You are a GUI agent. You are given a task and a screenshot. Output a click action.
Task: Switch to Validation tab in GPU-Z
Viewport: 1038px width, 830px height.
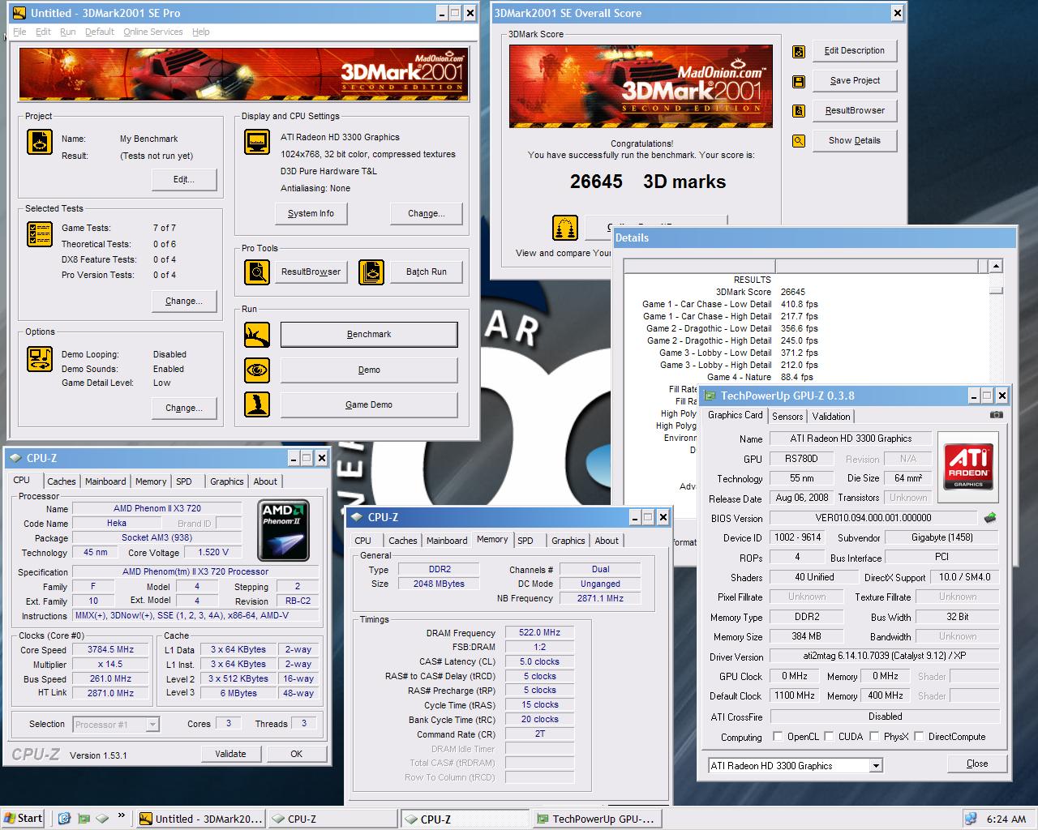831,416
